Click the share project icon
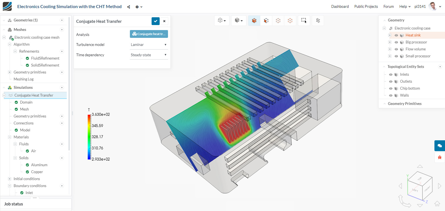This screenshot has width=445, height=211. coord(128,7)
